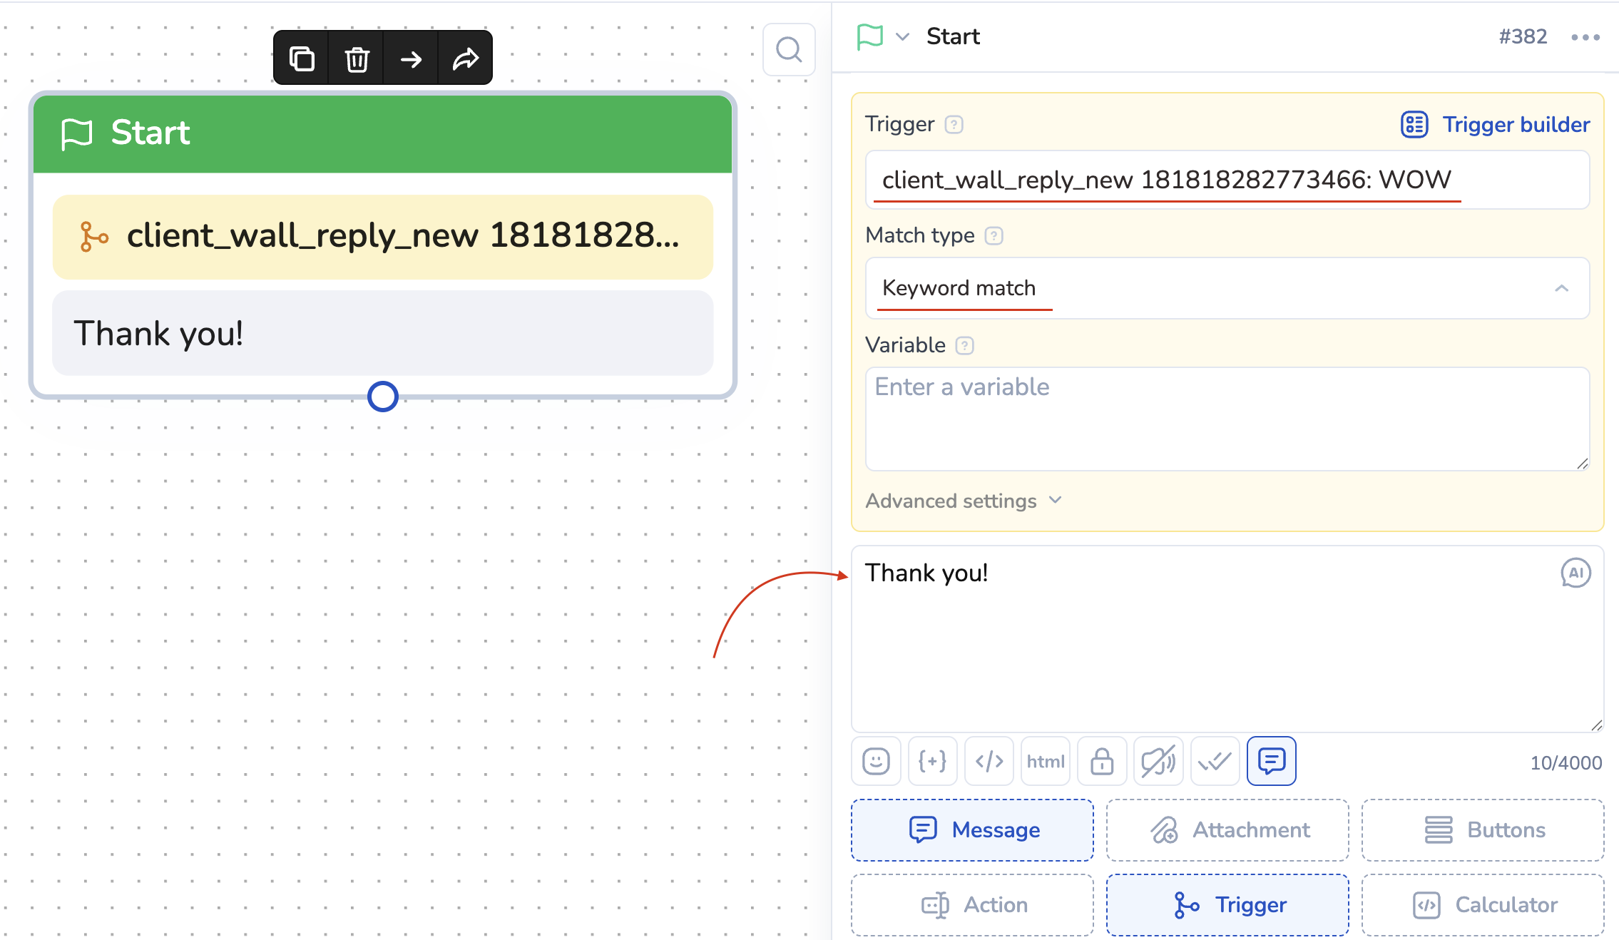Screen dimensions: 1619x940
Task: Insert variable using the {+} icon
Action: pos(932,761)
